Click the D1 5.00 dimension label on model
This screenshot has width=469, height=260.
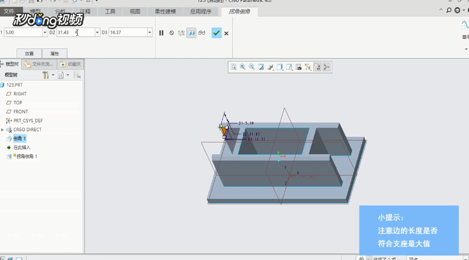(x=246, y=123)
